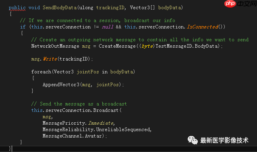Click the AppendVector3 function call

(x=61, y=85)
